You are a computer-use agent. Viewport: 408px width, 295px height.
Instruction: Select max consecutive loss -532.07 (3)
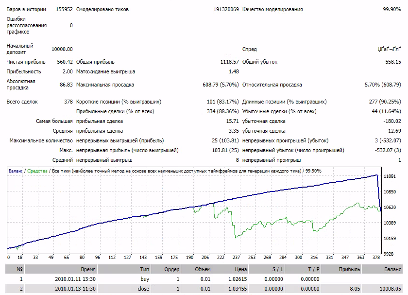tap(388, 150)
